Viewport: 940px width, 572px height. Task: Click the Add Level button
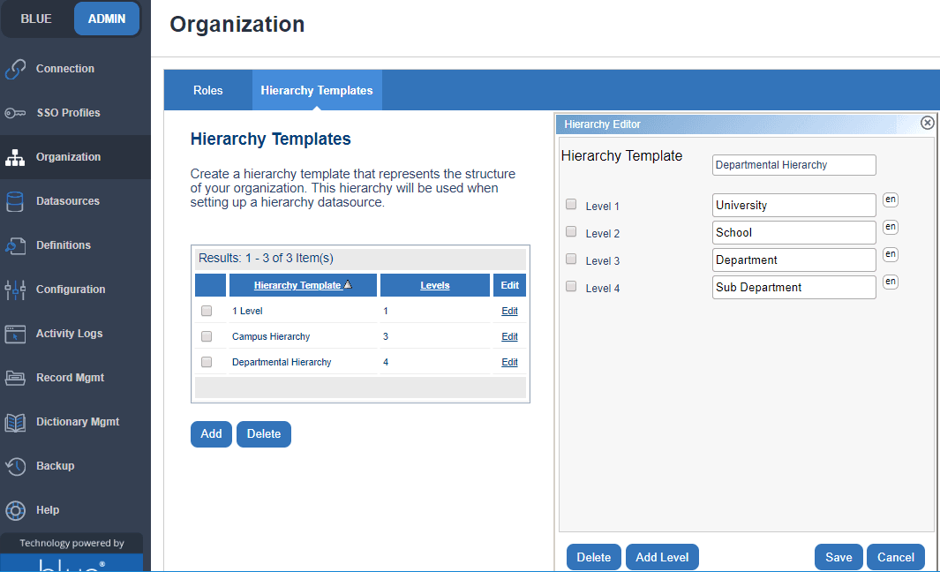[662, 558]
